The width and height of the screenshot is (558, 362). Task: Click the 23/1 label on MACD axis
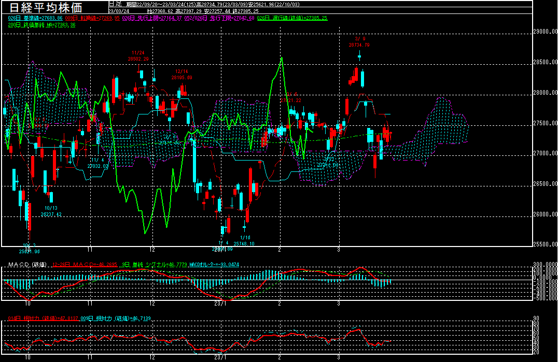(220, 303)
